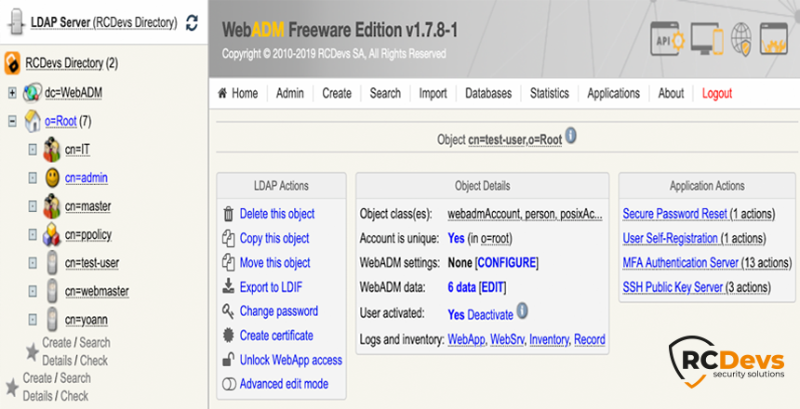Expand the cn=master node box

[33, 206]
